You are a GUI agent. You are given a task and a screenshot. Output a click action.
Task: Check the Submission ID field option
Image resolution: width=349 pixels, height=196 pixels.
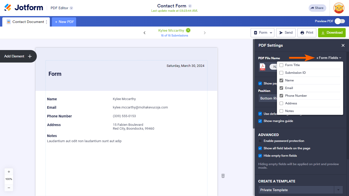pos(281,73)
